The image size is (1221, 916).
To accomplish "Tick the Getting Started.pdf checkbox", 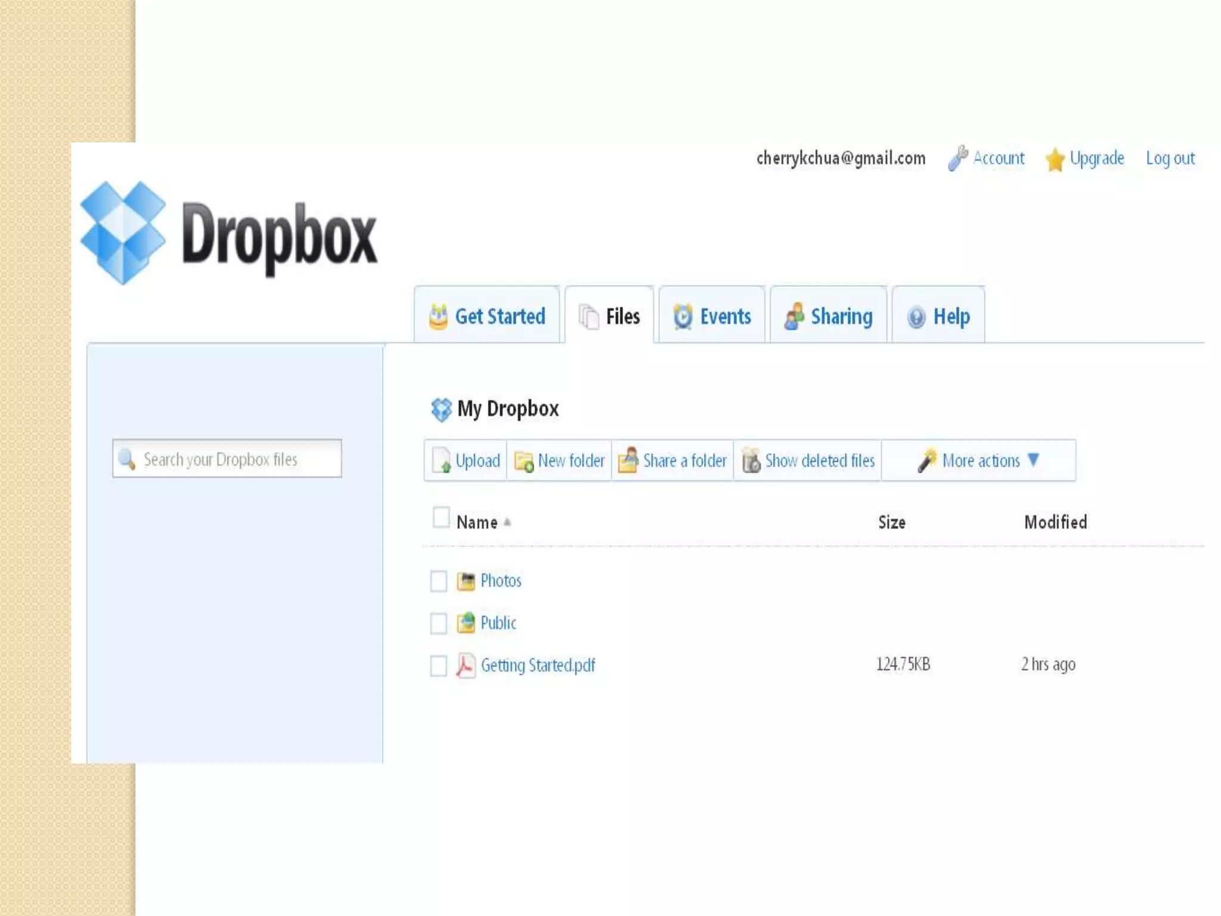I will click(x=438, y=666).
